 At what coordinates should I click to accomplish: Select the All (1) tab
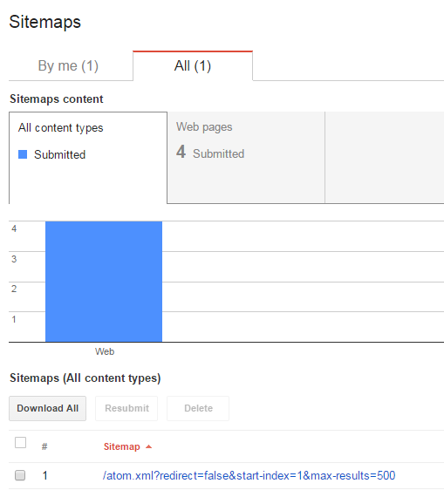[x=193, y=66]
